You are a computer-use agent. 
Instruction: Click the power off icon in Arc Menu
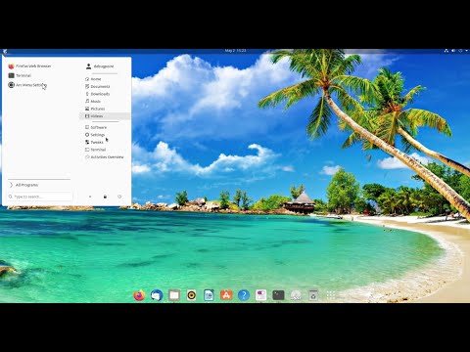coord(119,197)
